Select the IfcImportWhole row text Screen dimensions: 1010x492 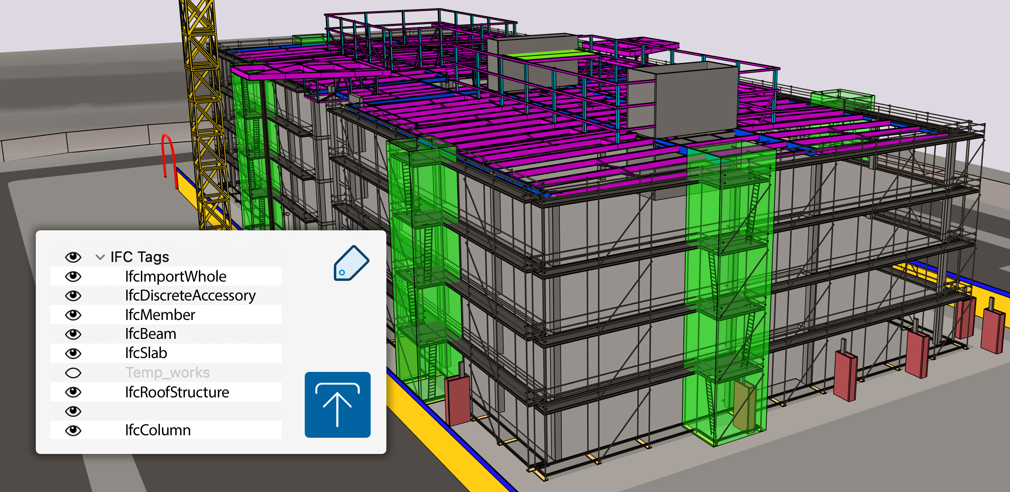click(x=176, y=277)
